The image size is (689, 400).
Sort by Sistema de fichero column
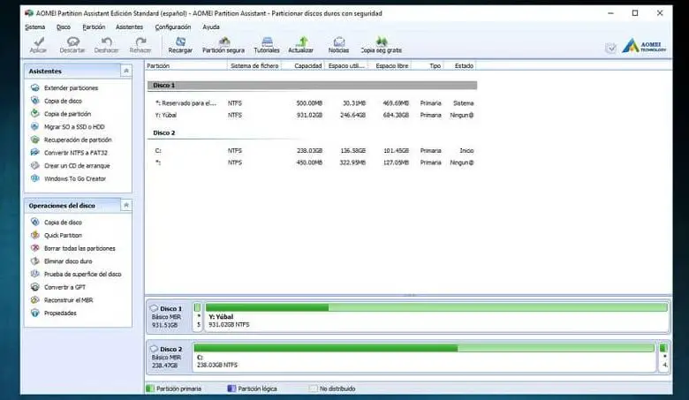tap(254, 66)
